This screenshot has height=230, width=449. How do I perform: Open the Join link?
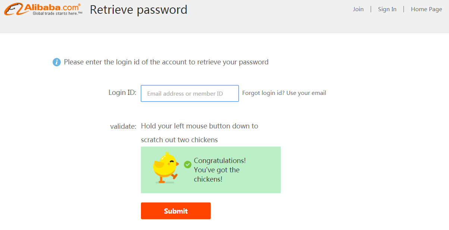coord(358,9)
